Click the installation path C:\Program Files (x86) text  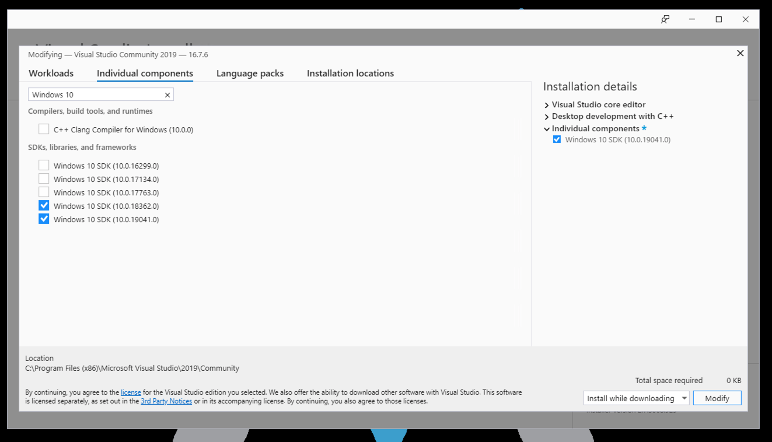[132, 369]
